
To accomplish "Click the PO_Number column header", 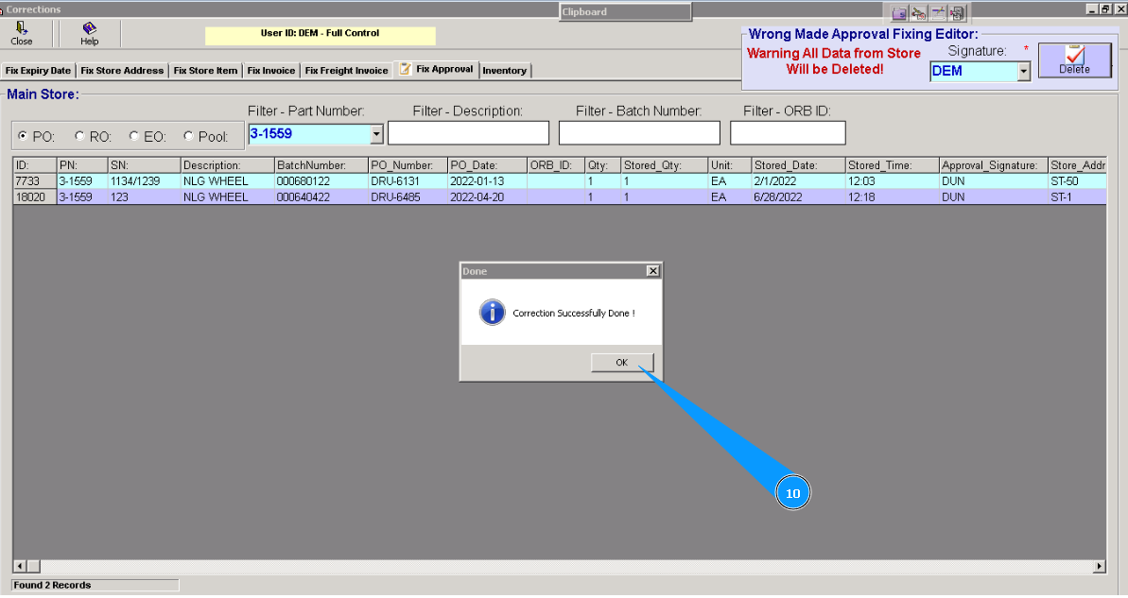I will [408, 165].
